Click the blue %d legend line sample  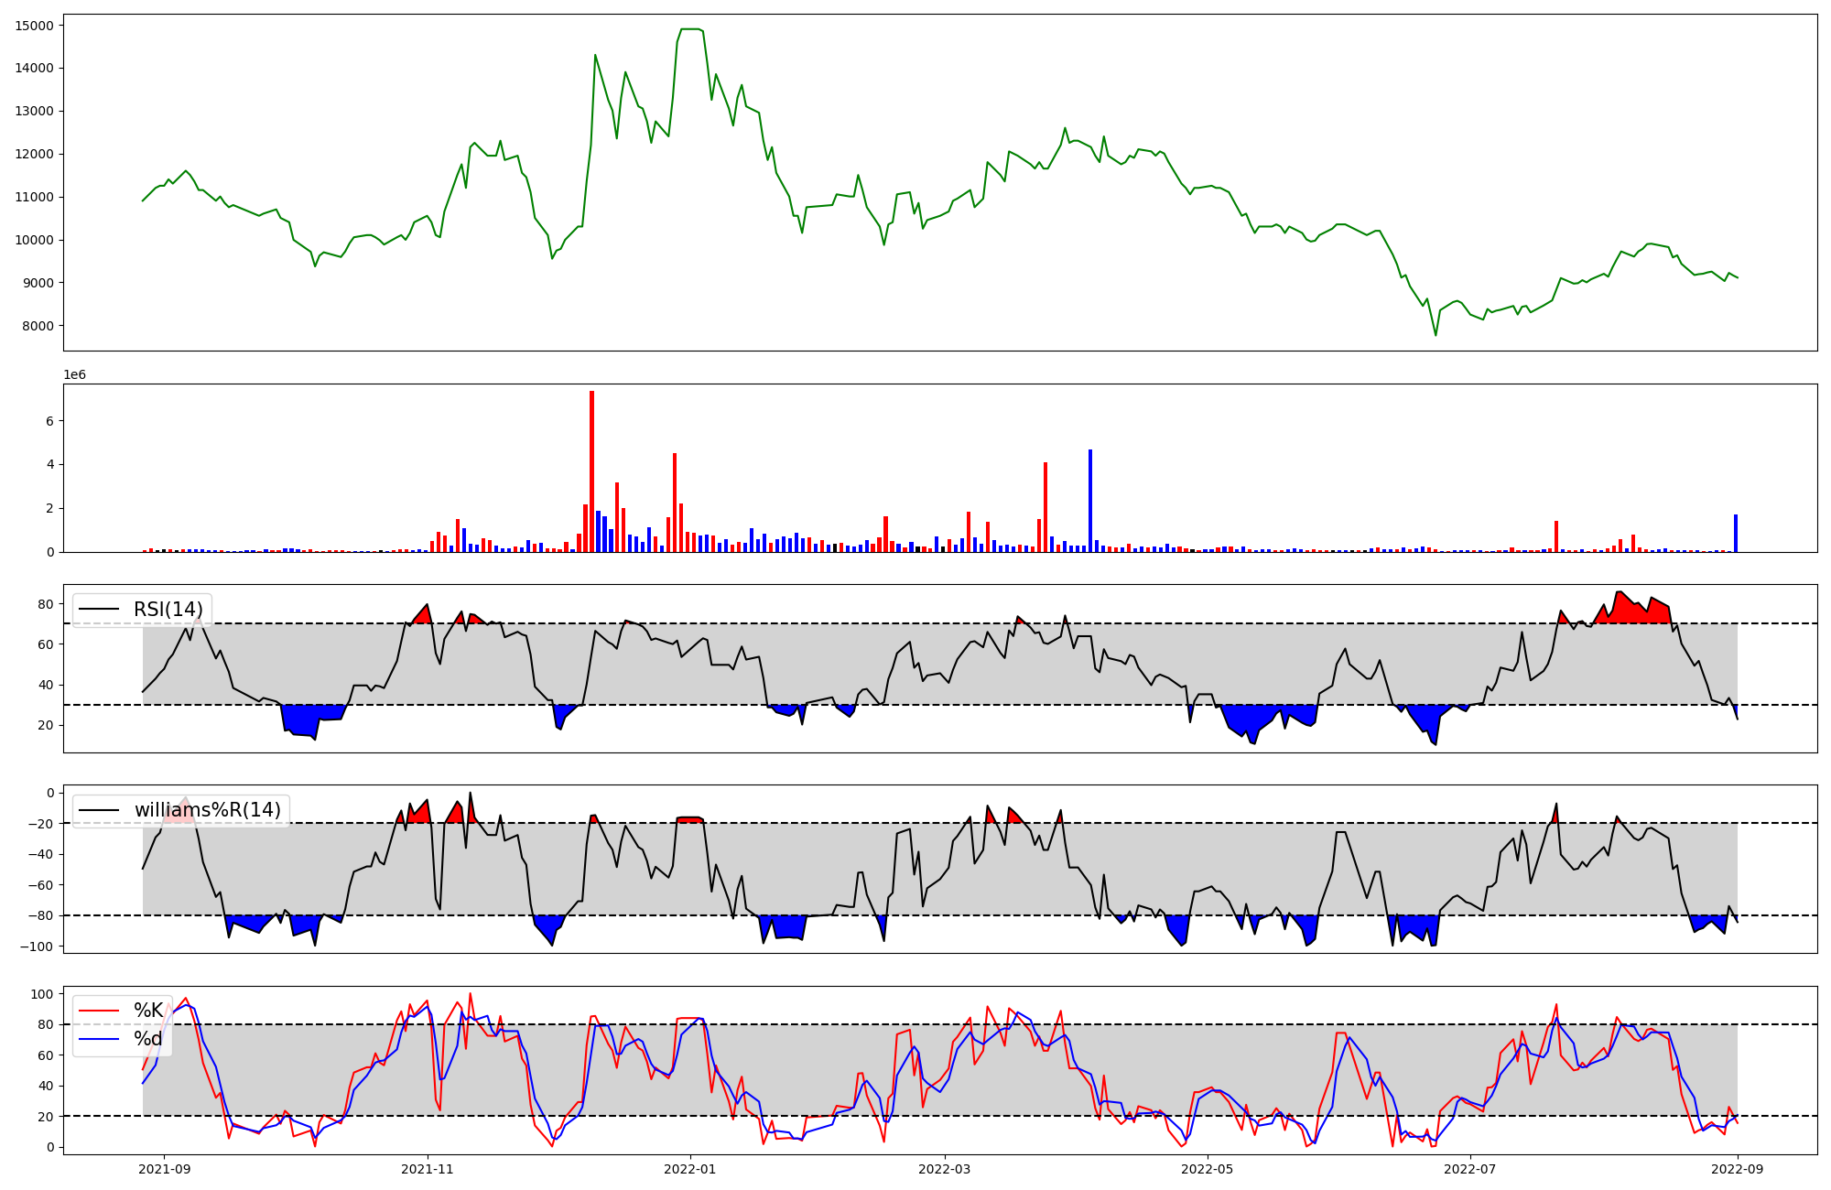pos(99,1039)
